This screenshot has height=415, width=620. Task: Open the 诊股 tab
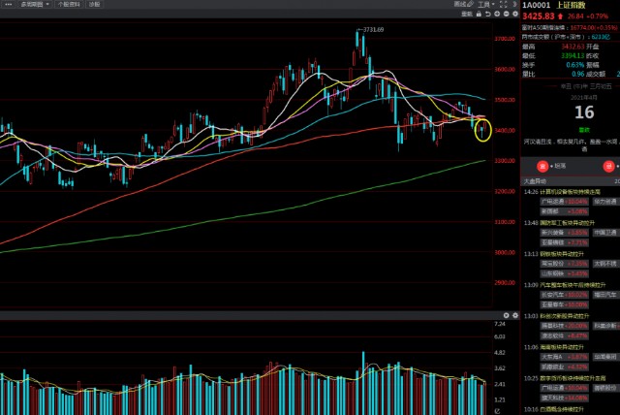click(94, 5)
